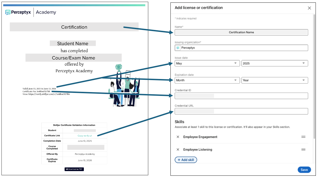
Task: Click the Issuing organization field with Perceptyx
Action: (x=241, y=48)
